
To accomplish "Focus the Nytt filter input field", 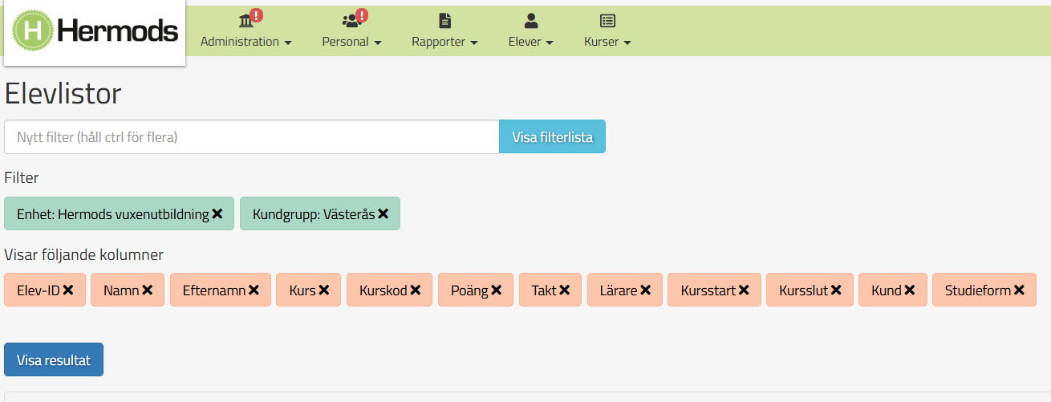I will (x=252, y=137).
